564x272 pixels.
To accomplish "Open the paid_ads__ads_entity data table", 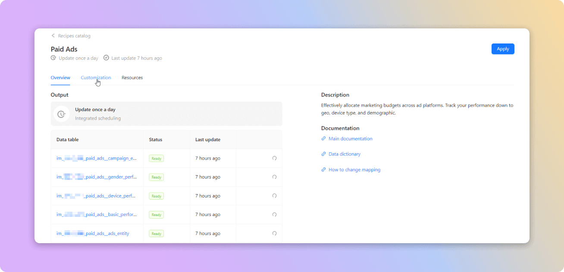I will coord(93,233).
